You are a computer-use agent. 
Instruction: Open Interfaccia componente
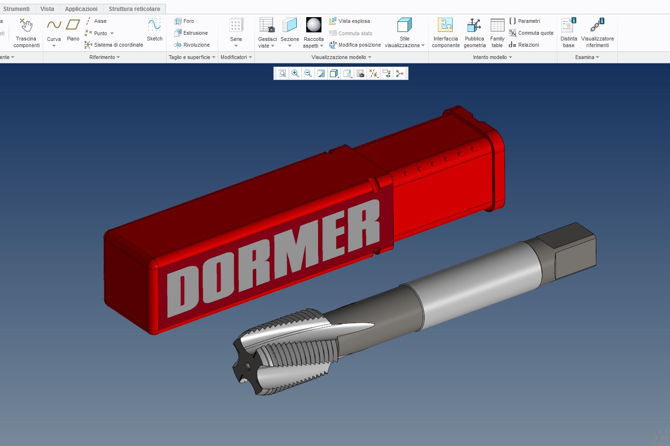(x=446, y=32)
